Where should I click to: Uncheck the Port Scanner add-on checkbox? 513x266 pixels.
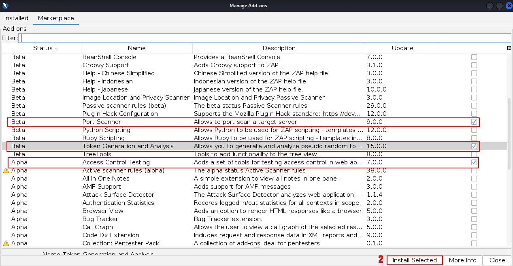tap(474, 122)
